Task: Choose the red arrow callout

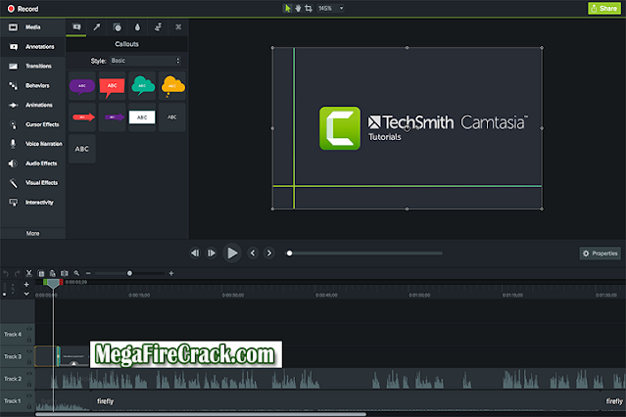Action: click(x=82, y=117)
